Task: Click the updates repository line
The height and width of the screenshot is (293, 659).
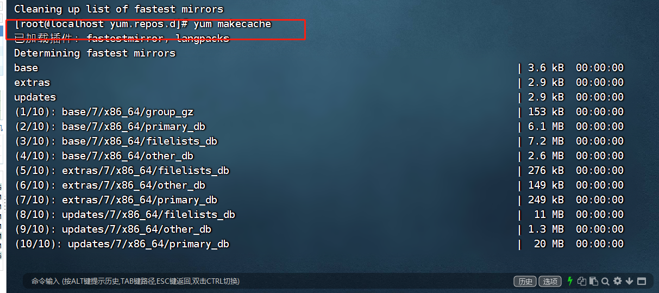Action: click(319, 97)
